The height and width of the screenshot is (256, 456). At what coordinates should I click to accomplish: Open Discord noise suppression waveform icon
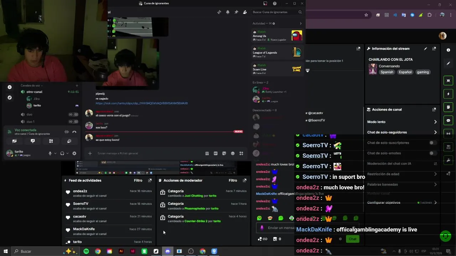click(67, 132)
